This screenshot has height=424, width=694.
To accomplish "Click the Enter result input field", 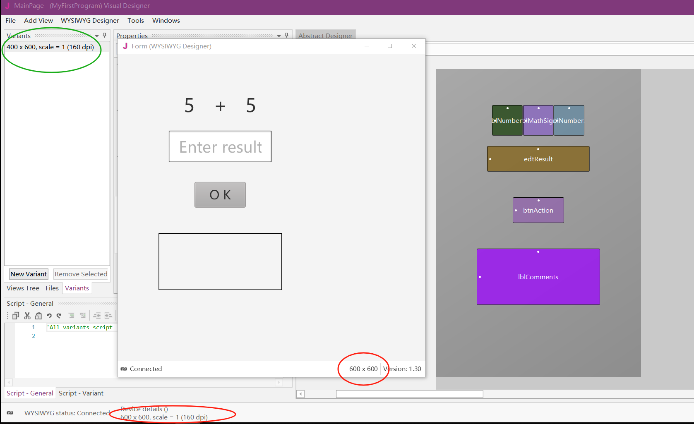I will click(220, 146).
